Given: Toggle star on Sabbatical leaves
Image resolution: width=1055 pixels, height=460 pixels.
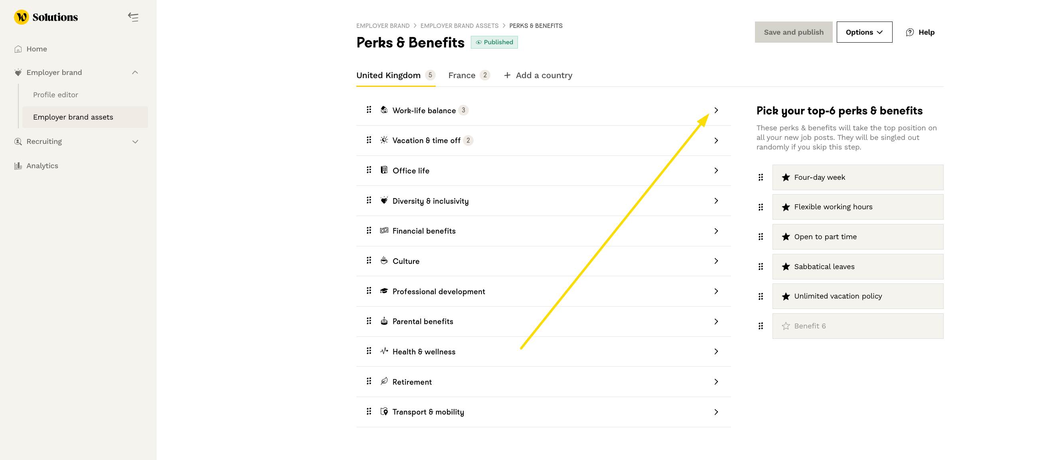Looking at the screenshot, I should pos(786,267).
